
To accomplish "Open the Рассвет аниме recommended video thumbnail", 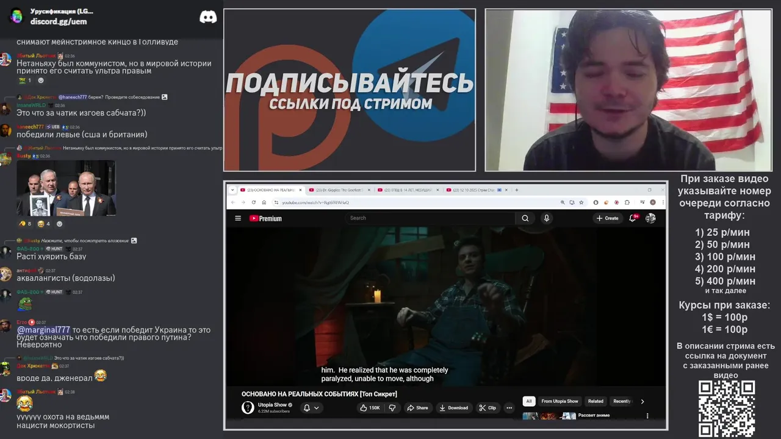I will 549,416.
